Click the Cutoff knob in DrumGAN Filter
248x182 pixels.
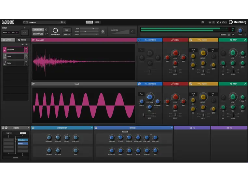click(x=203, y=53)
